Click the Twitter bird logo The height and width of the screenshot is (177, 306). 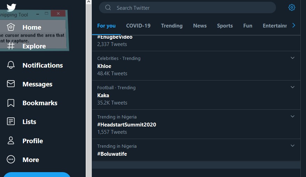coord(11,7)
